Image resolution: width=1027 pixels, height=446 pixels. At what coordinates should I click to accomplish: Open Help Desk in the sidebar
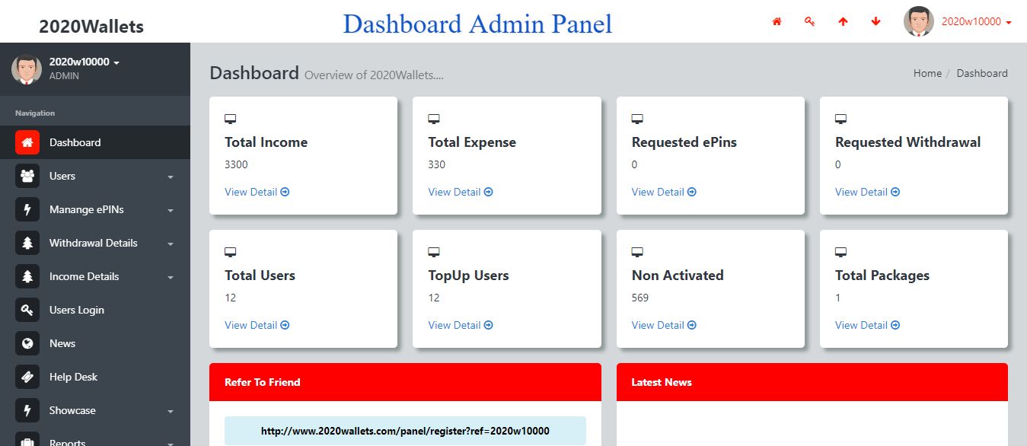[x=95, y=377]
